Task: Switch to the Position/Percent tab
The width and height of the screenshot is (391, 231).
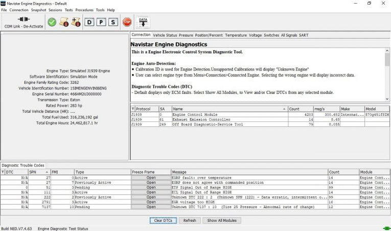Action: [209, 35]
